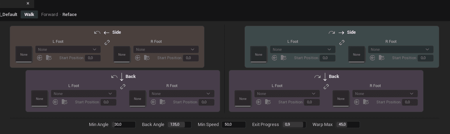Open right Back R Foot asset dropdown

click(x=385, y=94)
